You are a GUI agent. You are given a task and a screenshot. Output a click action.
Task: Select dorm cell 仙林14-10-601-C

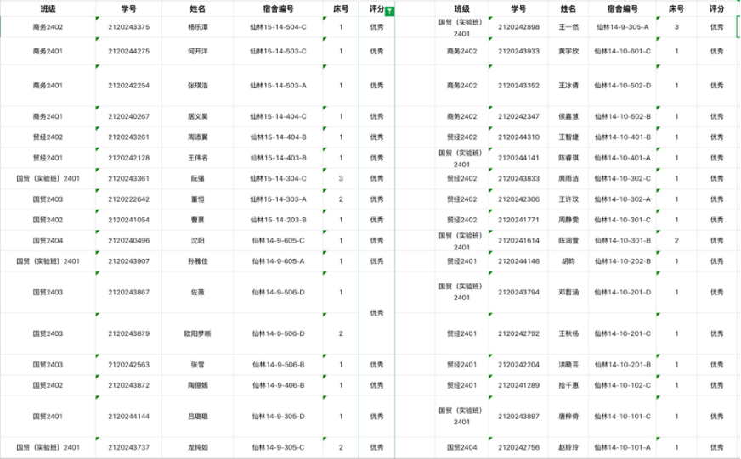(622, 52)
